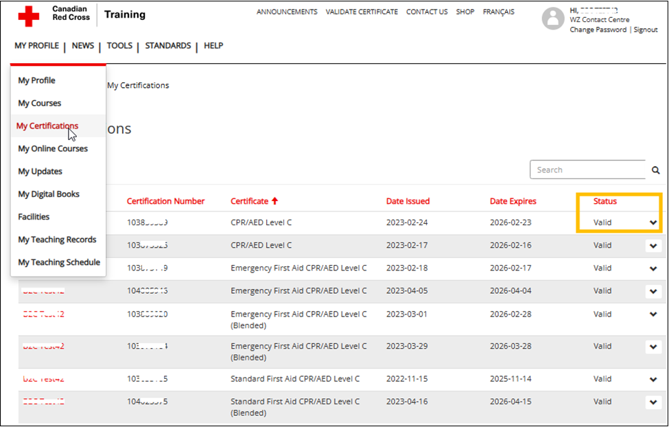This screenshot has width=669, height=427.
Task: Click the search magnifying glass icon
Action: point(655,170)
